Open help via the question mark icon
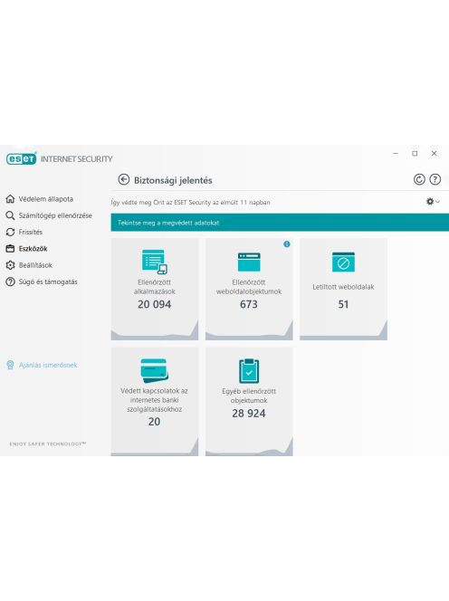Image resolution: width=449 pixels, height=601 pixels. click(435, 179)
